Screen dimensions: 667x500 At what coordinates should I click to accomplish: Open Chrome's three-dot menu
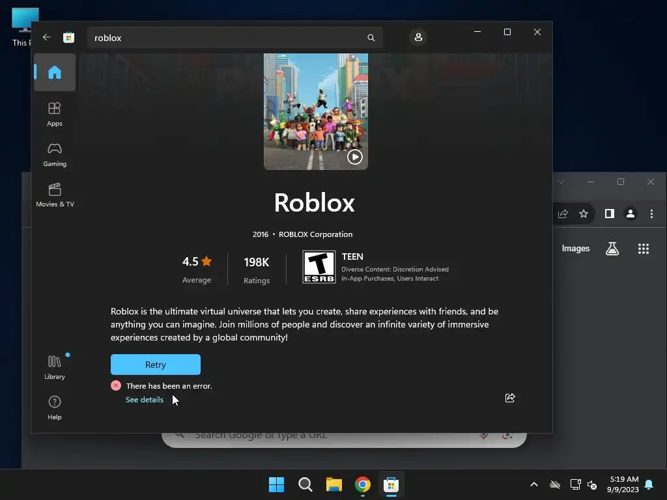click(x=651, y=214)
